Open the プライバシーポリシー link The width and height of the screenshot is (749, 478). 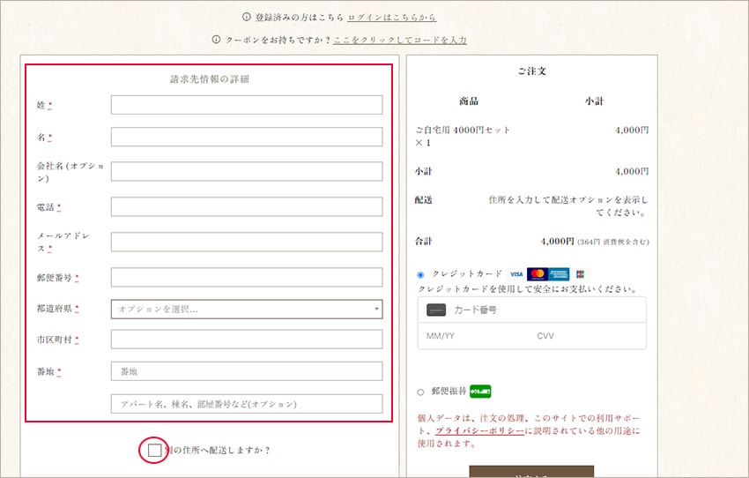479,430
